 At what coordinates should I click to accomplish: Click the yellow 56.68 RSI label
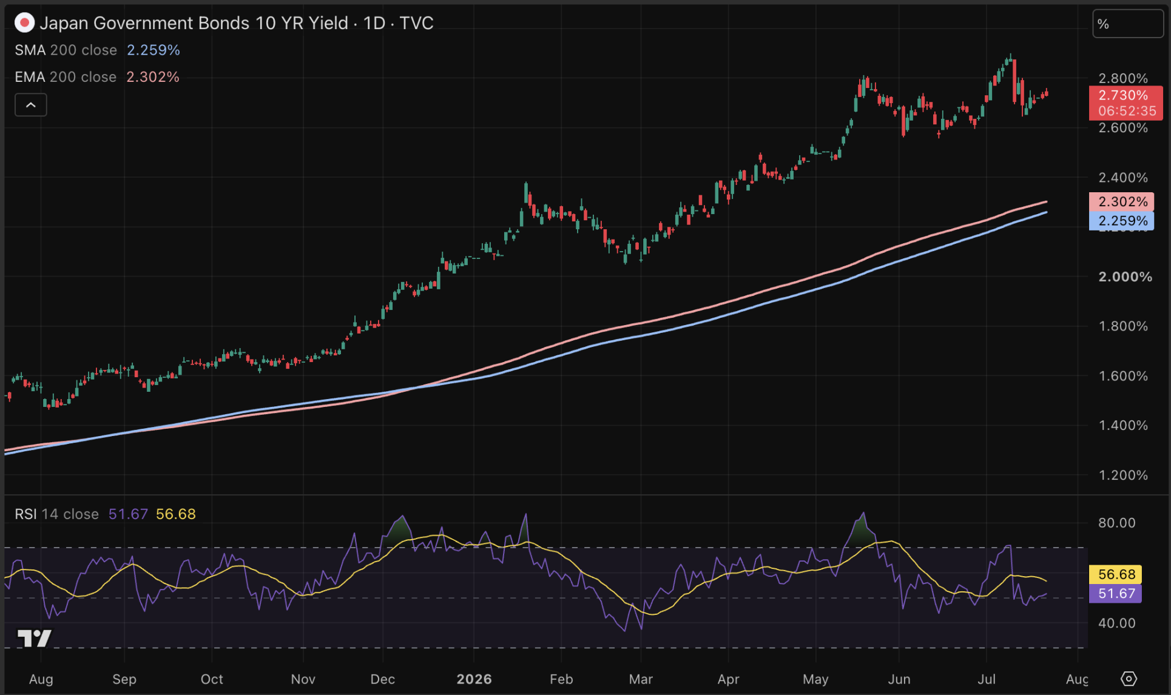tap(1116, 574)
